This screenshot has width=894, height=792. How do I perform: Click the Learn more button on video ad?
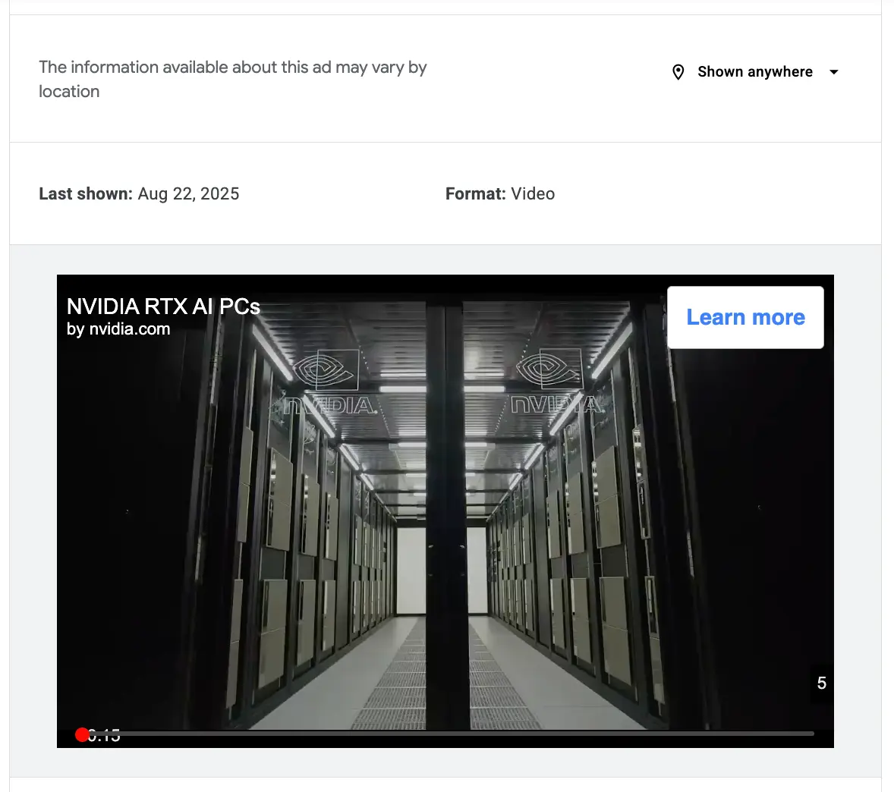tap(745, 317)
